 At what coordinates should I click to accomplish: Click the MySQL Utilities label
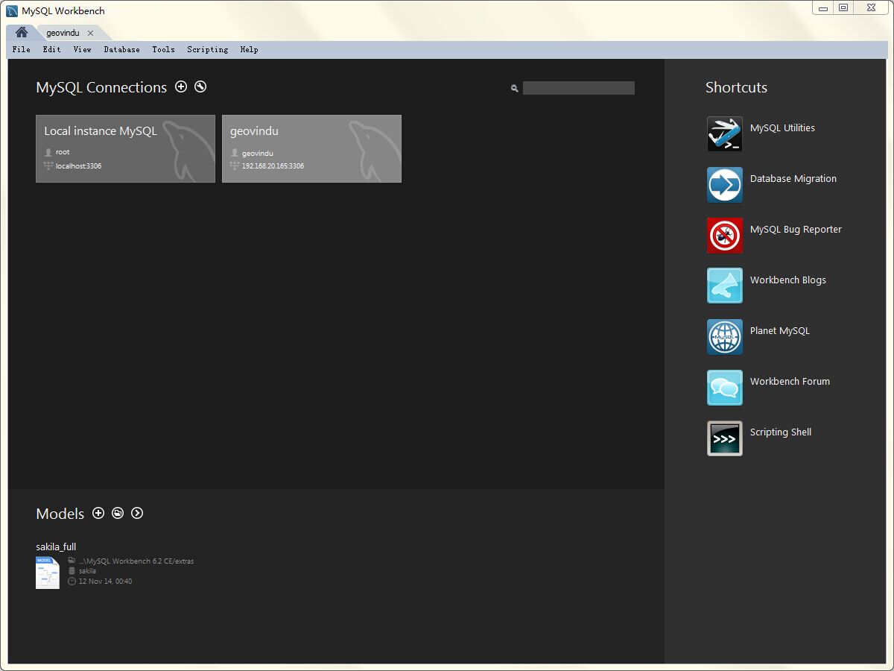pyautogui.click(x=782, y=128)
